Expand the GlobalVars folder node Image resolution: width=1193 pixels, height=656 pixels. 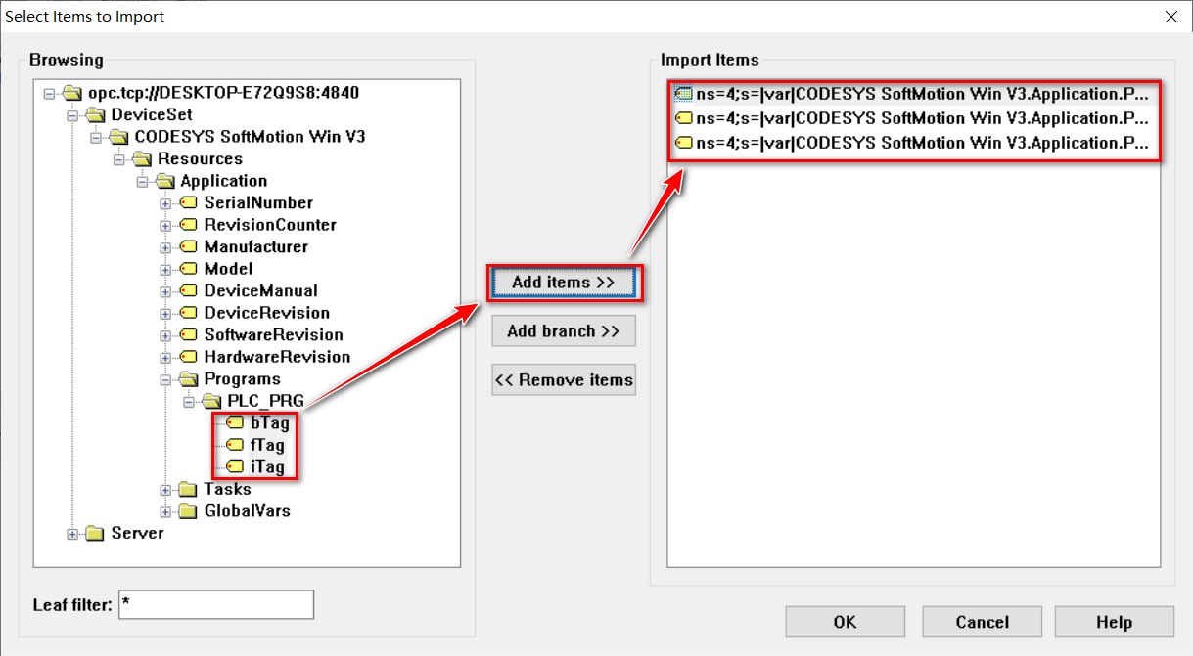tap(165, 511)
